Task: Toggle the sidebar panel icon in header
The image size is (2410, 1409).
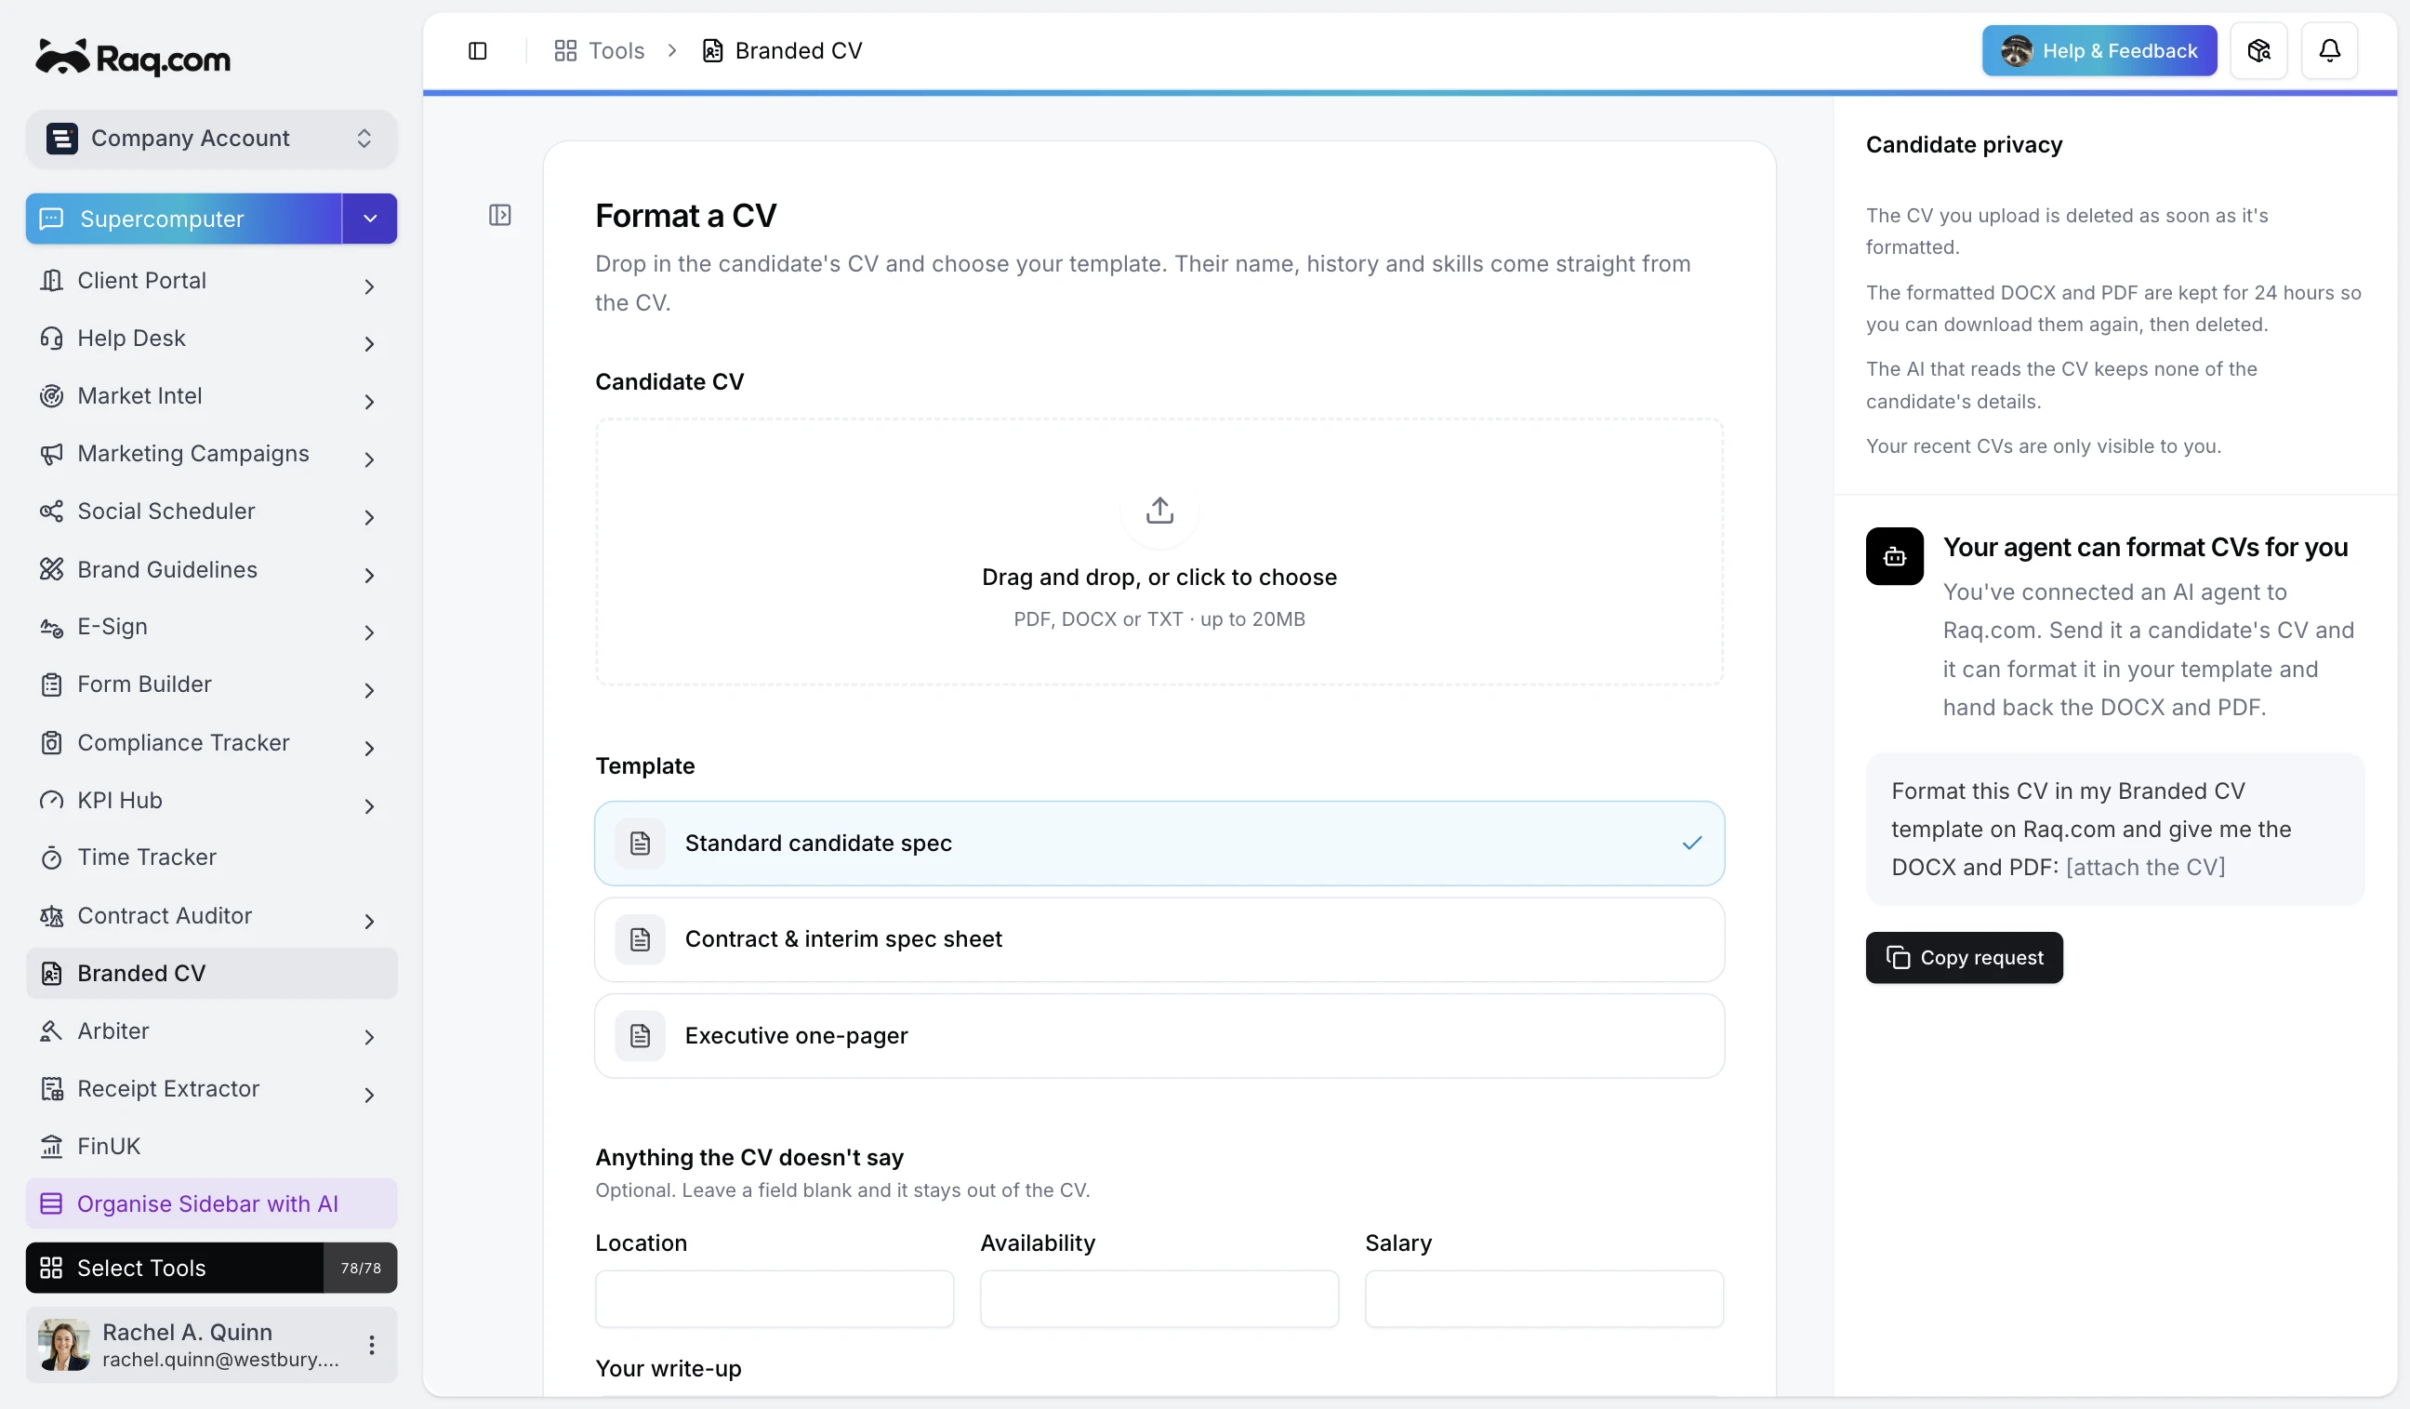Action: pyautogui.click(x=477, y=51)
